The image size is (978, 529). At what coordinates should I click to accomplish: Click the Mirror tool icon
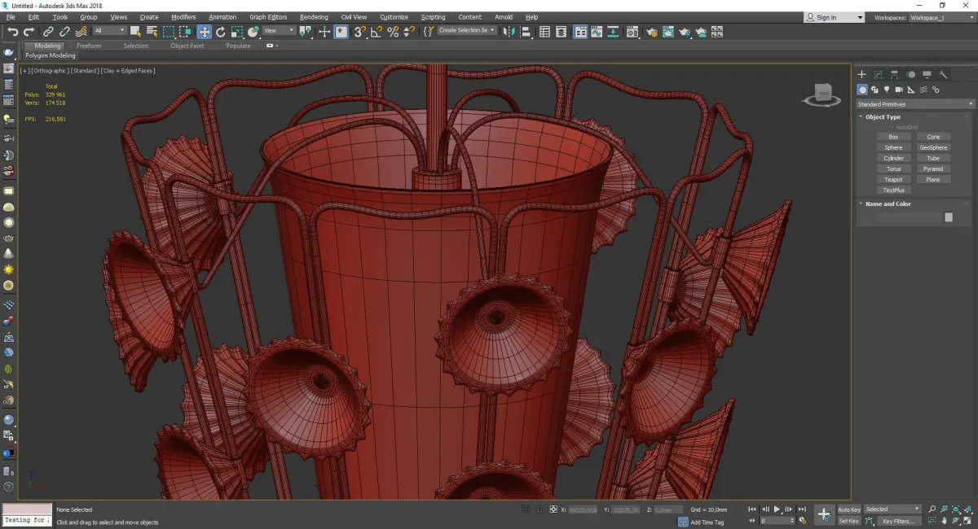pyautogui.click(x=509, y=32)
